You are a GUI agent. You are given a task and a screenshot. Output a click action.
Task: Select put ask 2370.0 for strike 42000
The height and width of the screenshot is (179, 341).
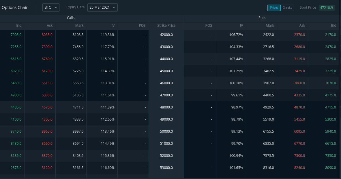click(x=299, y=35)
